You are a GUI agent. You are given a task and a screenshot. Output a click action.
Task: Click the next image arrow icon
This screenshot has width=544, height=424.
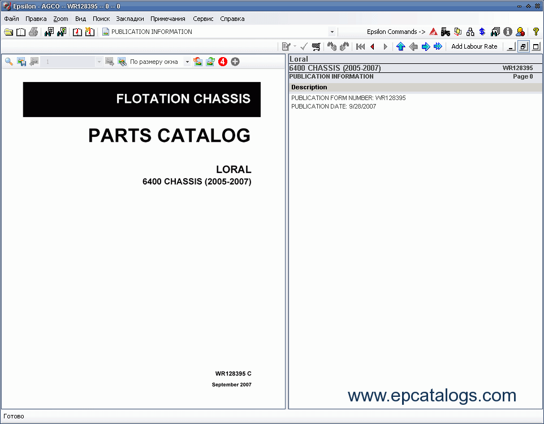point(110,62)
